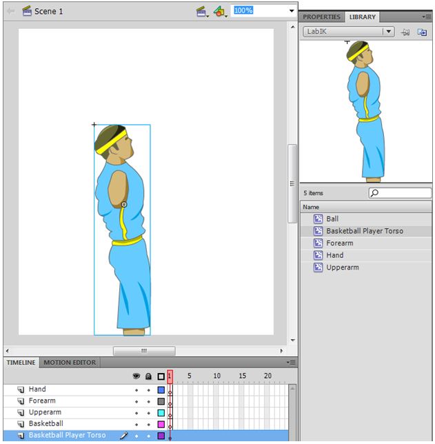Lock the Forearm layer
Image resolution: width=435 pixels, height=444 pixels.
148,401
